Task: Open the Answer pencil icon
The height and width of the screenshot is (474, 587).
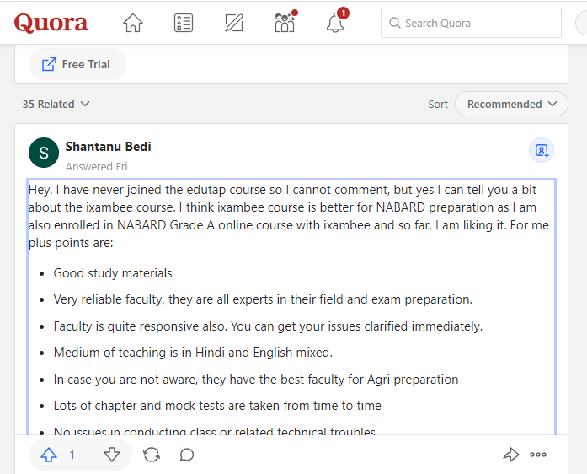Action: pyautogui.click(x=234, y=23)
